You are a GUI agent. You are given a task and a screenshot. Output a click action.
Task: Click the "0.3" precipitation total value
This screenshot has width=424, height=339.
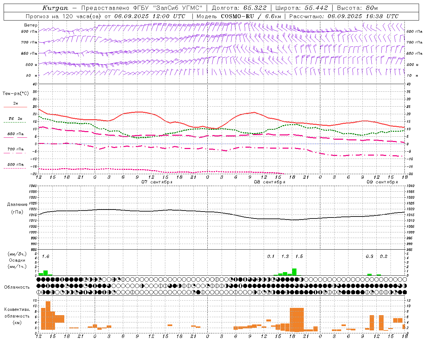pos(369,257)
